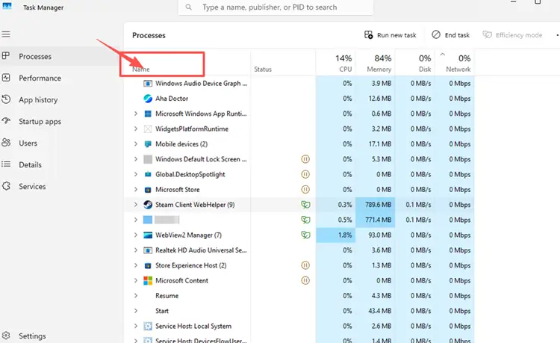The height and width of the screenshot is (343, 560).
Task: Click the Task Manager app icon in title bar
Action: point(7,6)
